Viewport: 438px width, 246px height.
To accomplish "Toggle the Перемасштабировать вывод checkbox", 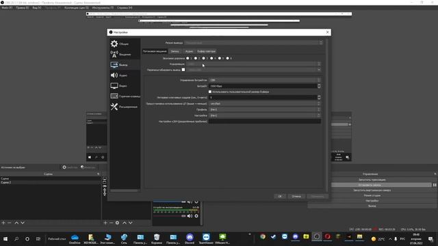I will 183,70.
